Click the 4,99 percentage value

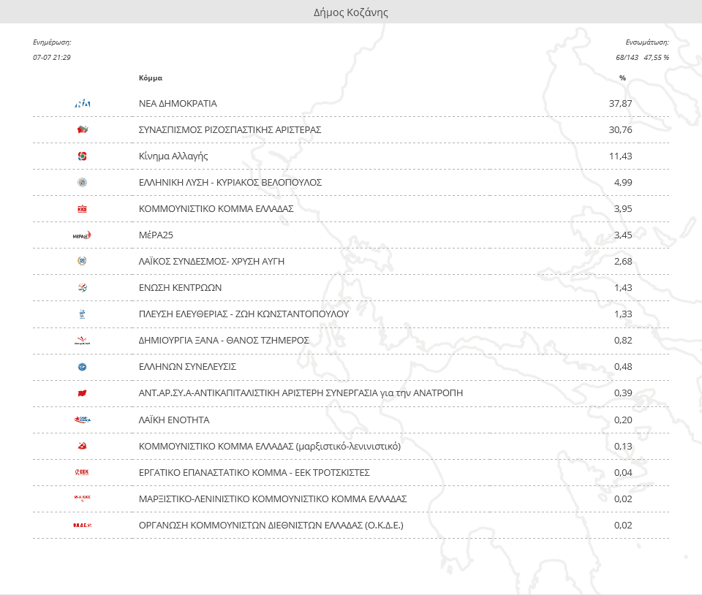point(623,183)
